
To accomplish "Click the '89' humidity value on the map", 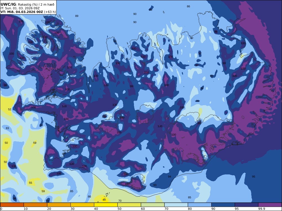I will point(77,16).
